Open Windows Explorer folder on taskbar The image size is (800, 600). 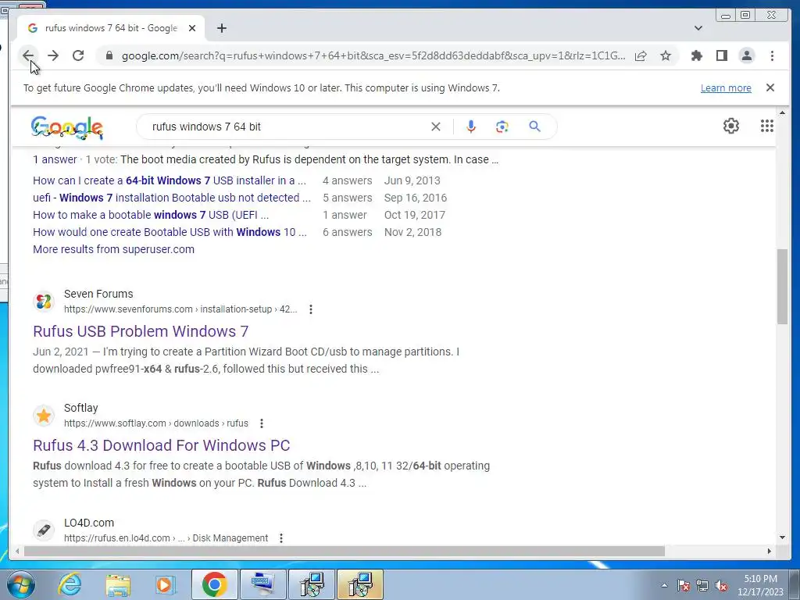coord(119,584)
